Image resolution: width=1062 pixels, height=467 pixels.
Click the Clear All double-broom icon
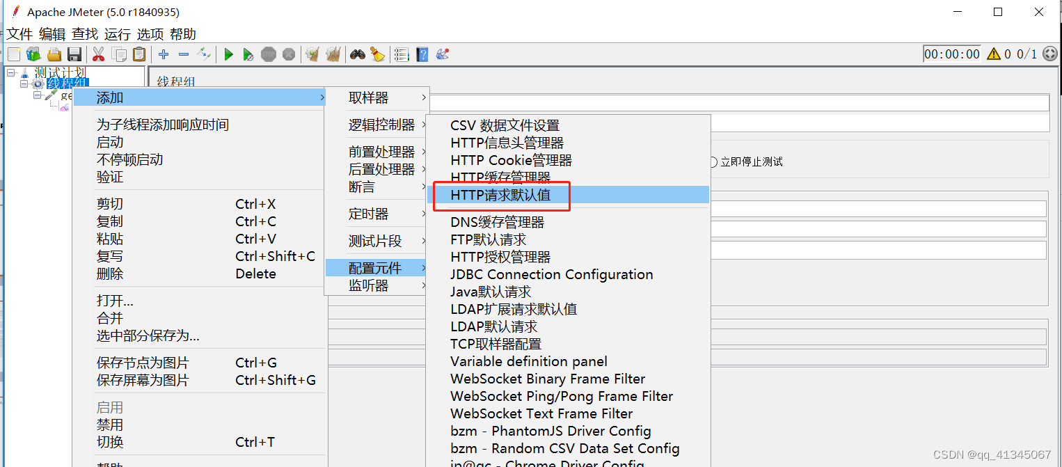tap(333, 54)
